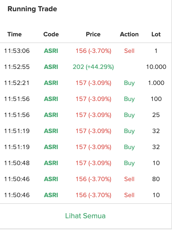
Task: Open ASRI code in the 11:52:55 row
Action: [x=51, y=67]
